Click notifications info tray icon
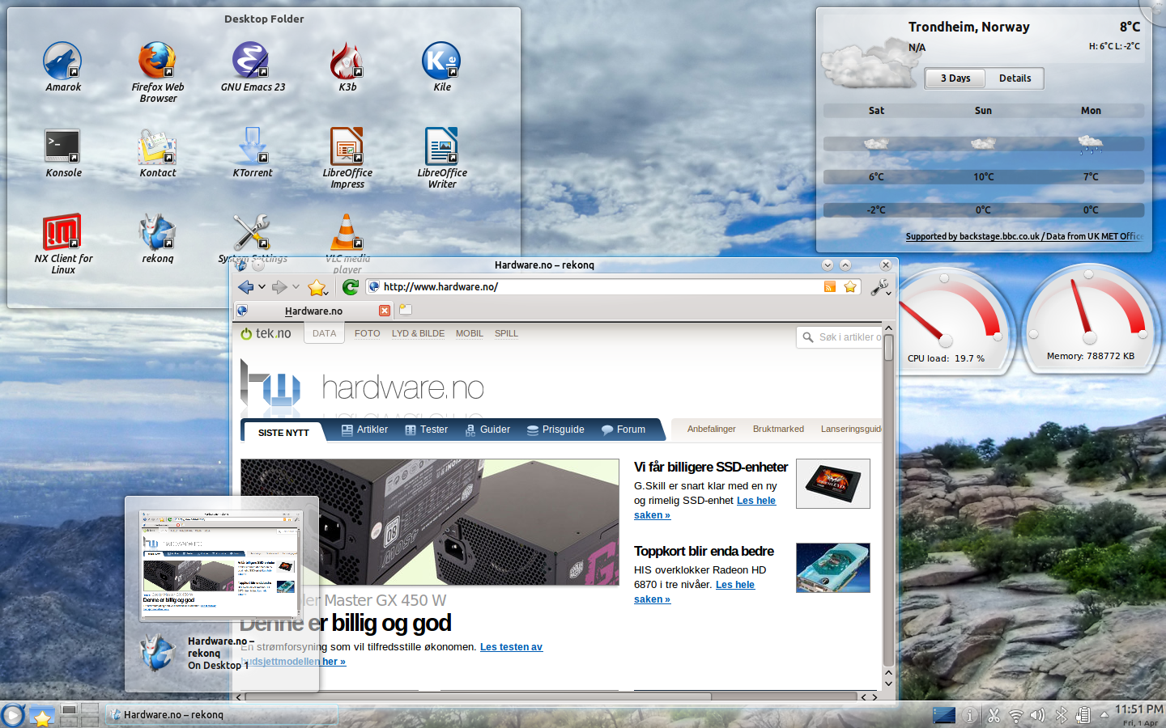The image size is (1166, 728). point(969,716)
